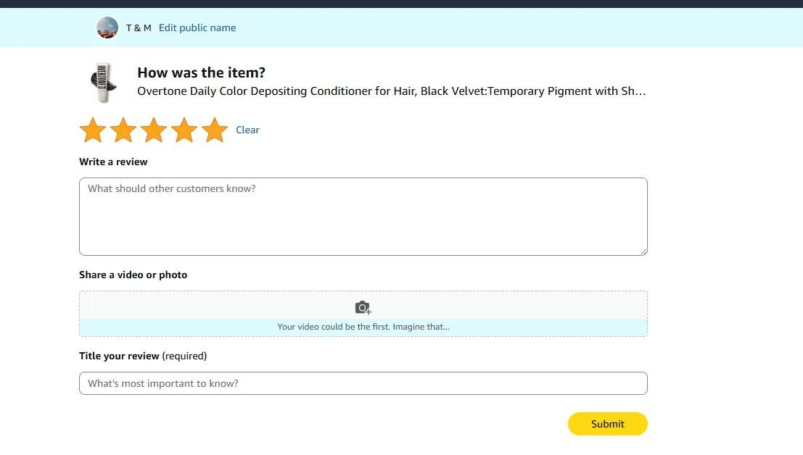This screenshot has height=455, width=803.
Task: Select the third rating star
Action: click(154, 130)
